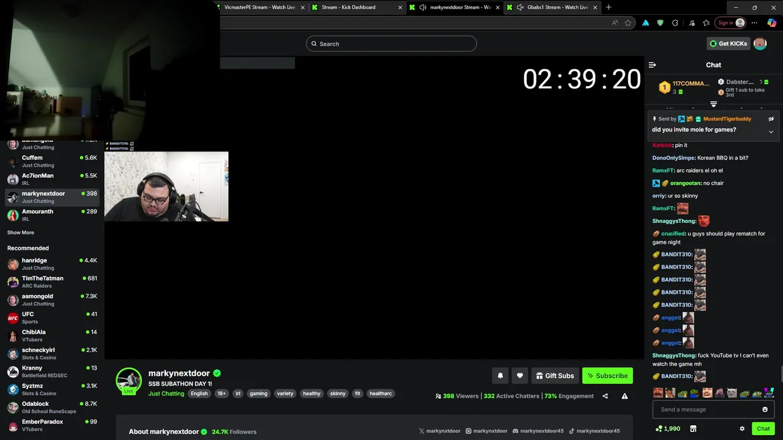Click the user avatar beside Get KICKs
The image size is (783, 440).
[760, 43]
